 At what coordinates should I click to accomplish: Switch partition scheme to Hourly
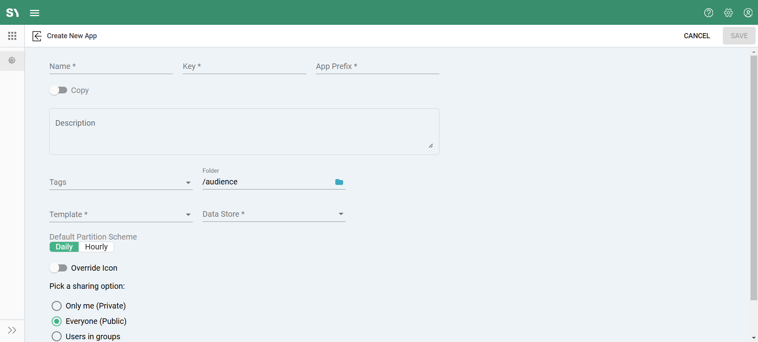(96, 247)
